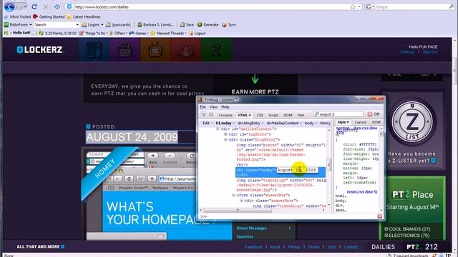
Task: Open the Logins dropdown
Action: click(x=102, y=25)
